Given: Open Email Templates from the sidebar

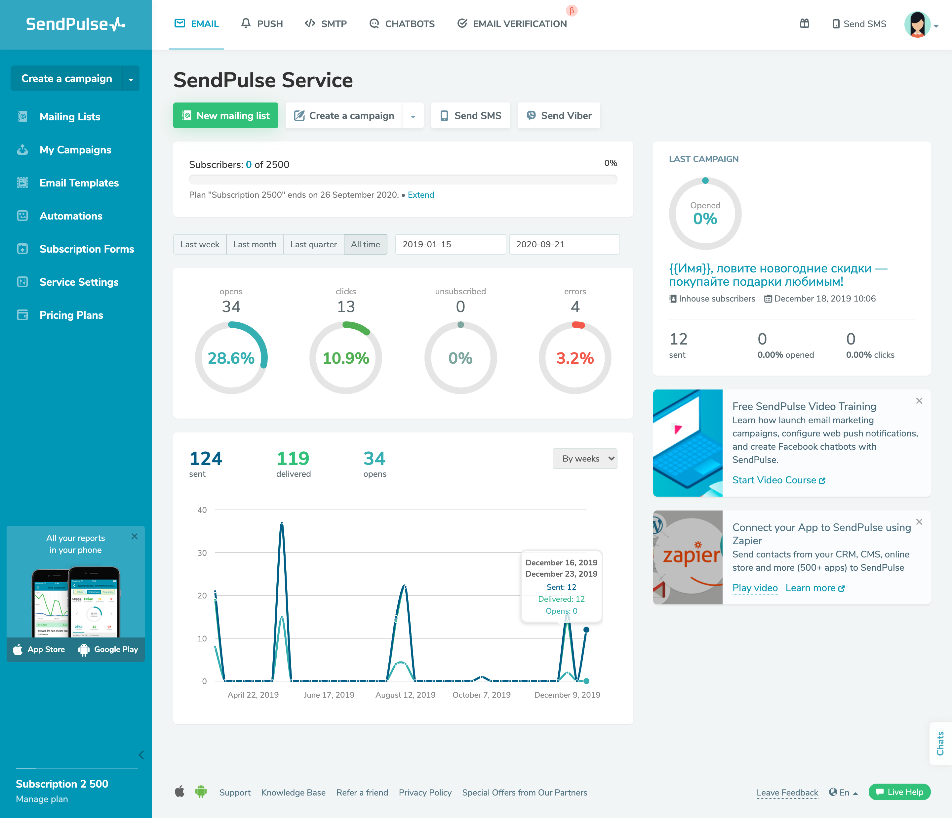Looking at the screenshot, I should tap(79, 183).
